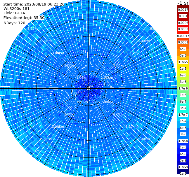
Task: Click the lower-left 5.00km range label
Action: coord(33,151)
